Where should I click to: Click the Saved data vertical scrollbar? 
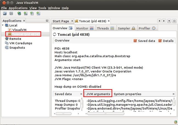point(82,104)
